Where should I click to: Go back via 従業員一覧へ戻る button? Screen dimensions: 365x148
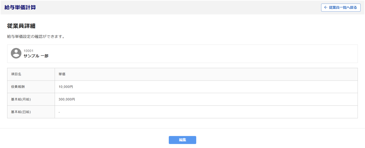tap(340, 8)
